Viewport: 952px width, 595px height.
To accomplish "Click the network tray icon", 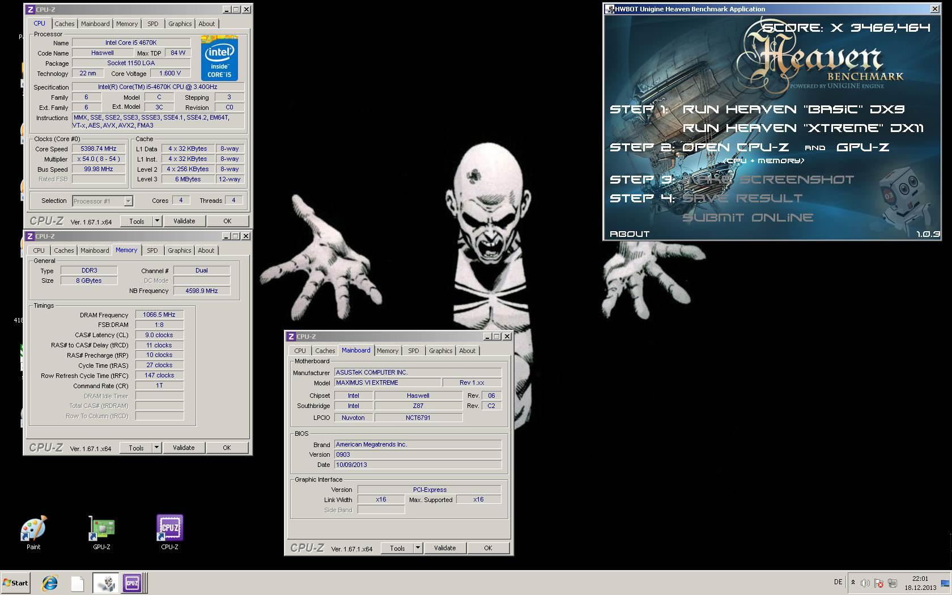I will pos(892,583).
